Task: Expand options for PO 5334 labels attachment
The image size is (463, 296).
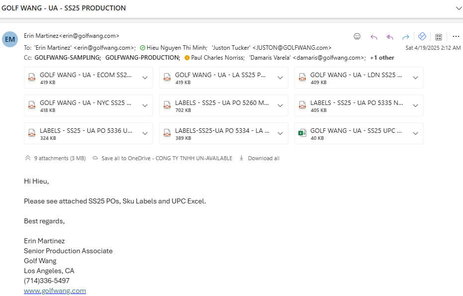Action: tap(280, 133)
